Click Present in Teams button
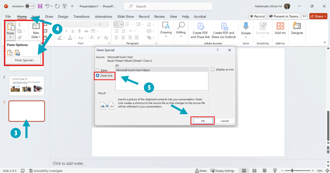The image size is (330, 173). point(284,16)
